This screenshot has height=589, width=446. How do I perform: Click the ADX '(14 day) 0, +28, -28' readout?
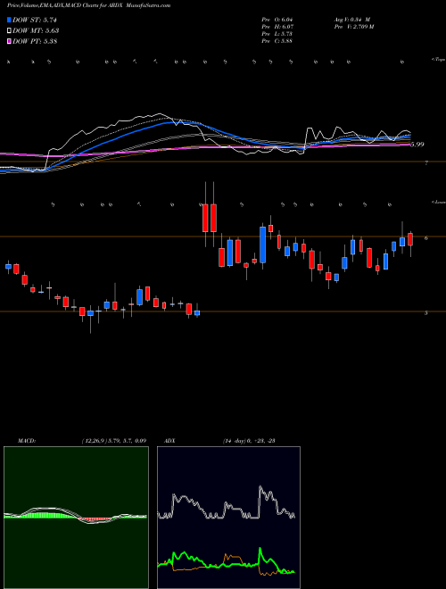[x=249, y=441]
